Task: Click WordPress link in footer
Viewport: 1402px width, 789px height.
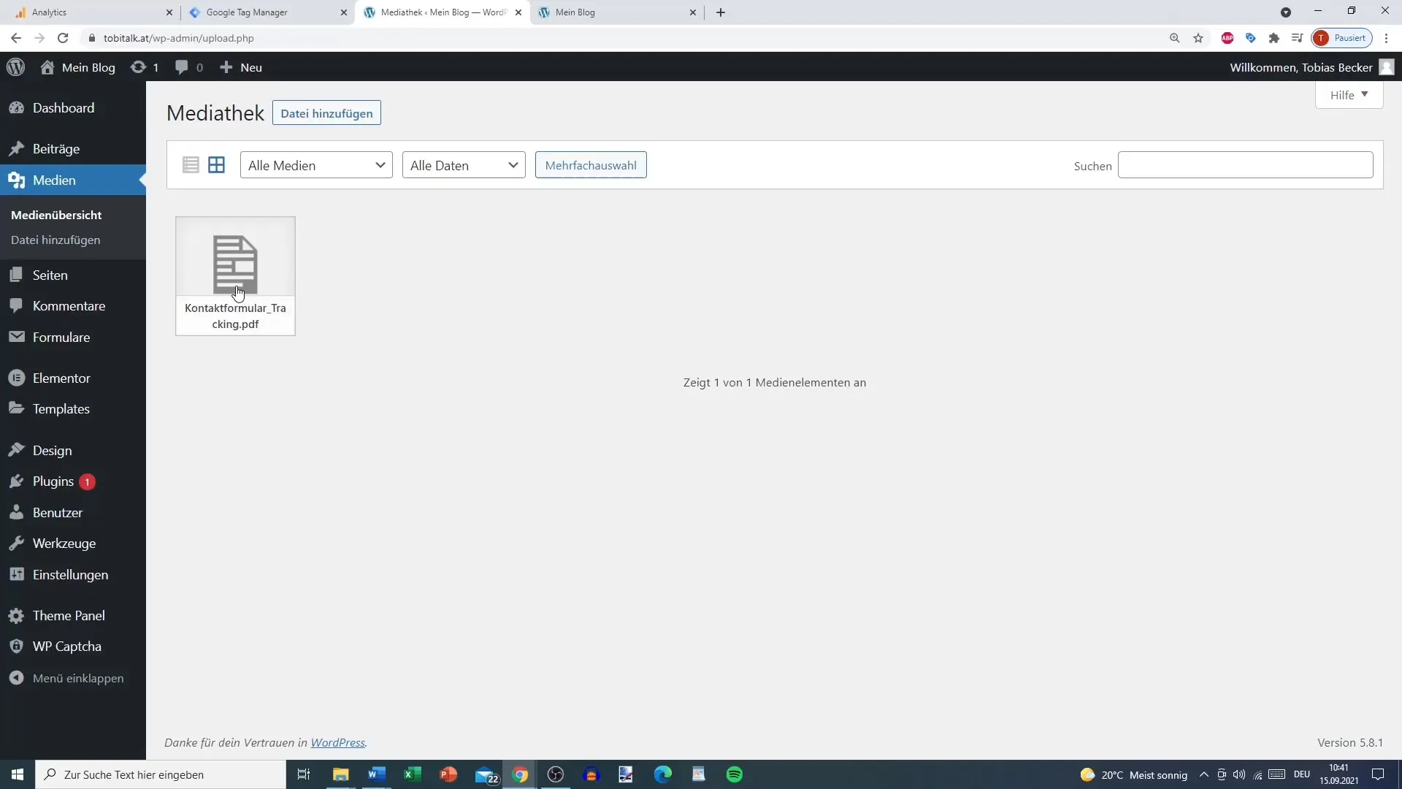Action: [x=337, y=742]
